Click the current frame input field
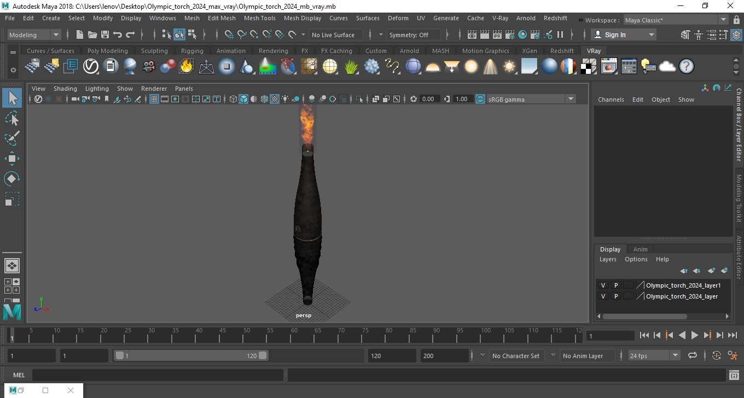Image resolution: width=744 pixels, height=398 pixels. pos(610,336)
